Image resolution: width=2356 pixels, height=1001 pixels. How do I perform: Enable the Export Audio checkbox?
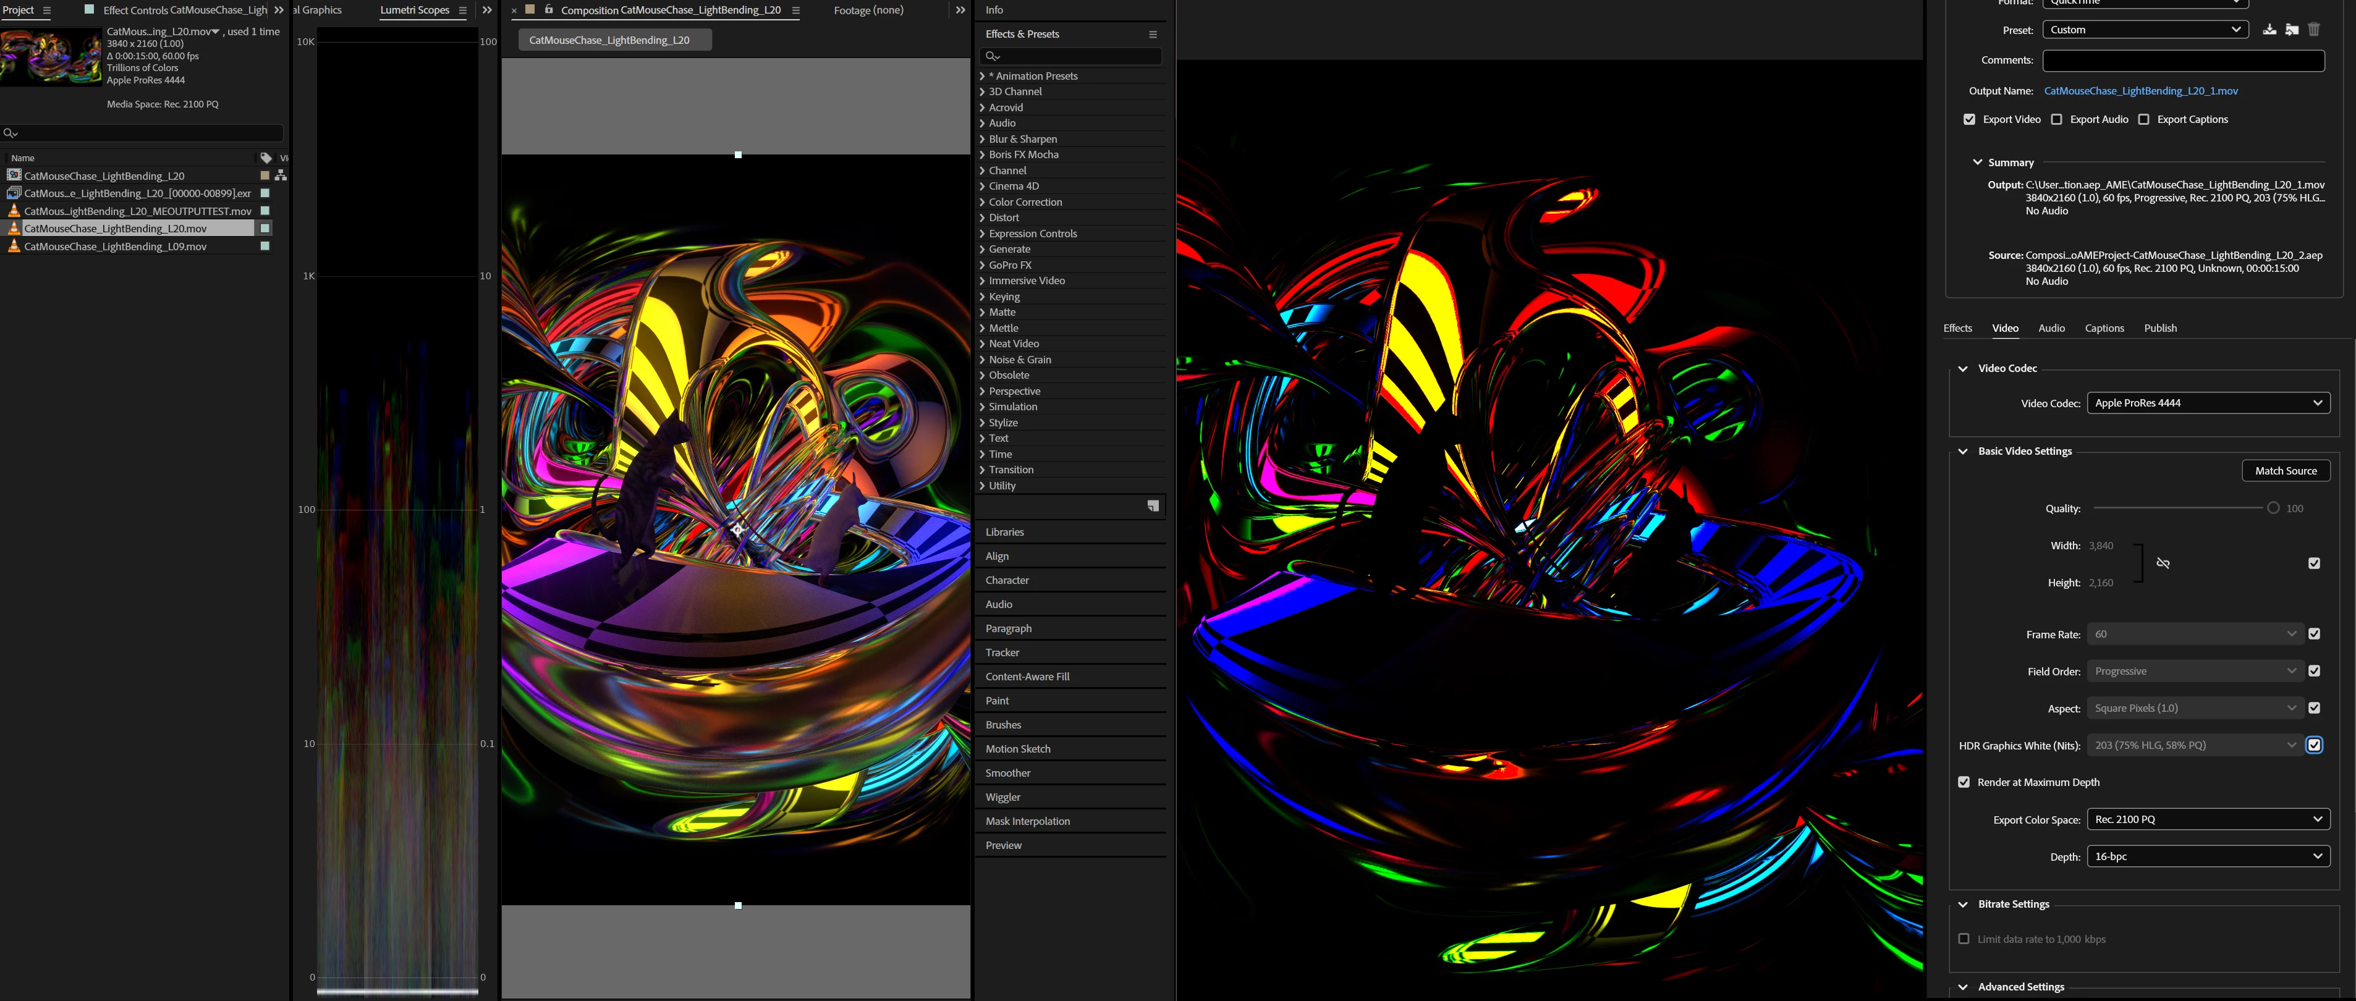tap(2057, 120)
